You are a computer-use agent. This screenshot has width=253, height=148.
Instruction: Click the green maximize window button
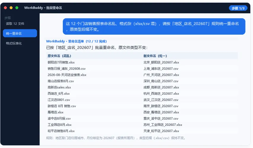[17, 8]
